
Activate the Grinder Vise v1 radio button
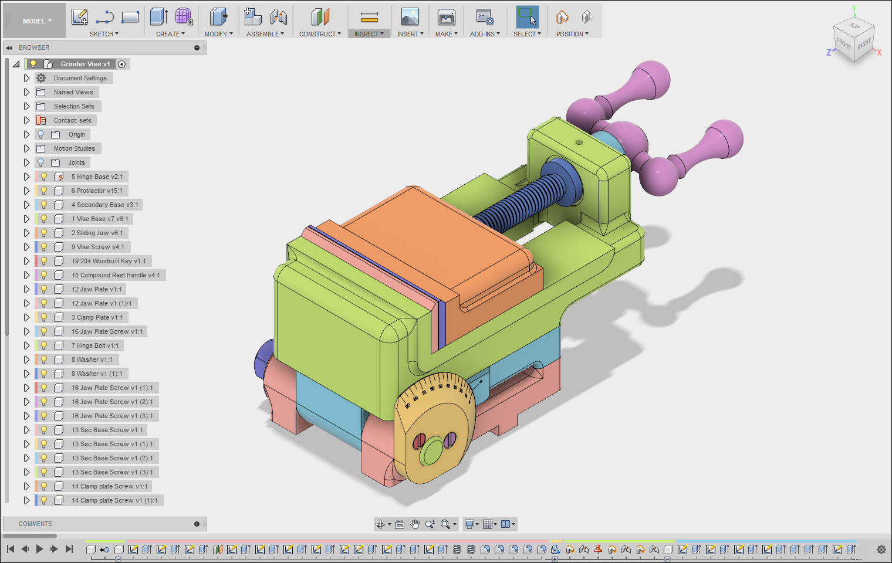(x=122, y=64)
